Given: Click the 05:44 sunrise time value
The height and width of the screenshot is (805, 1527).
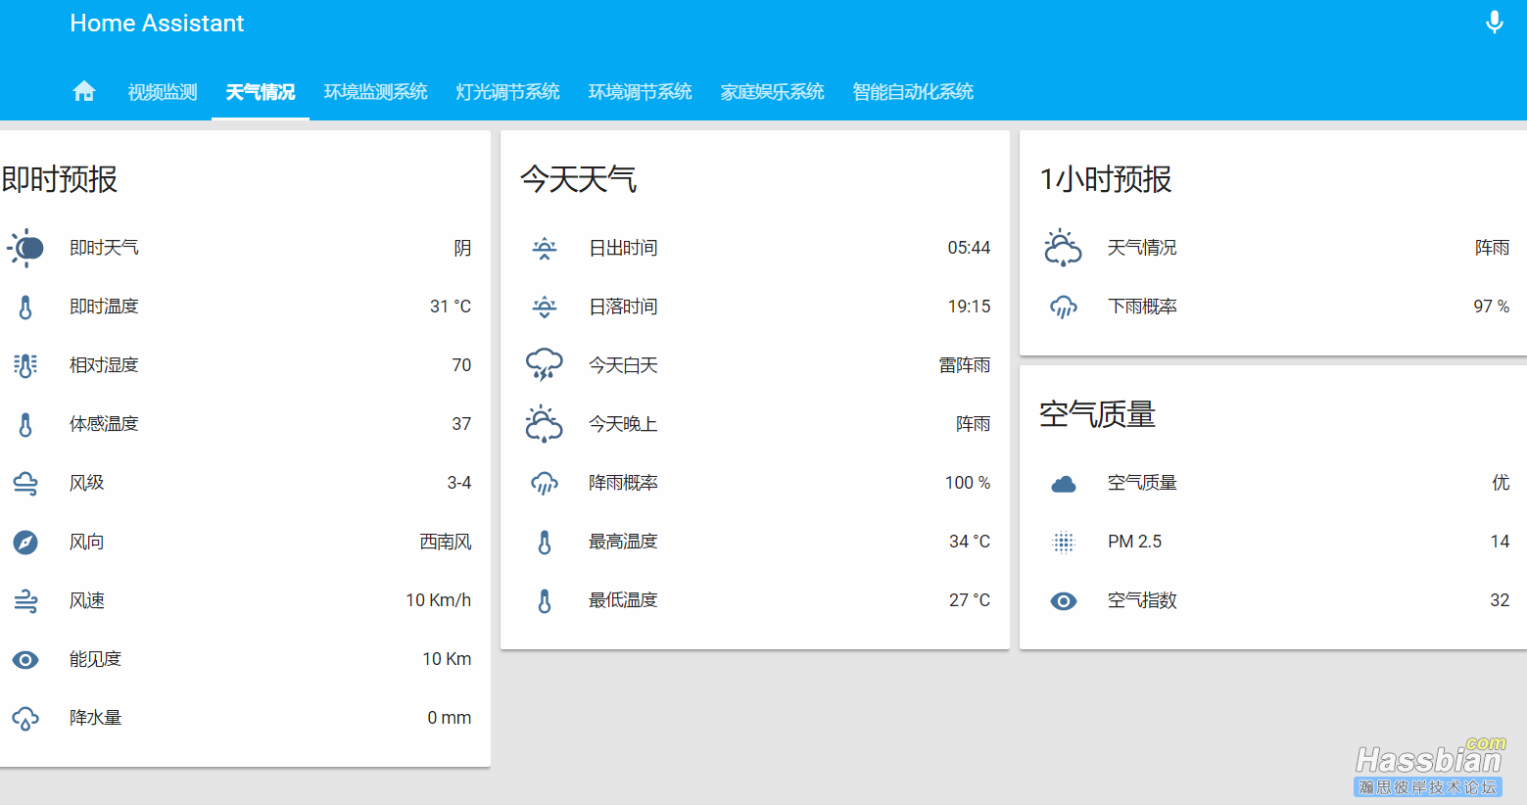Looking at the screenshot, I should [969, 248].
